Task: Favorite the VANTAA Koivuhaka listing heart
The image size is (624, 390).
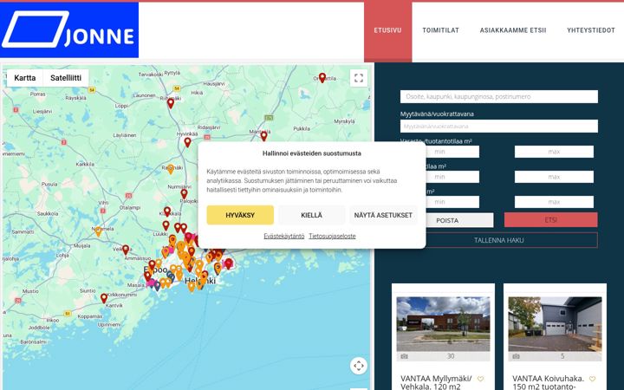Action: (592, 379)
